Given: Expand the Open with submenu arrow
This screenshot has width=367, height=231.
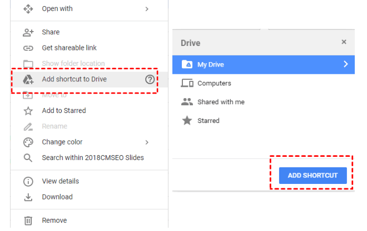Looking at the screenshot, I should (x=147, y=9).
